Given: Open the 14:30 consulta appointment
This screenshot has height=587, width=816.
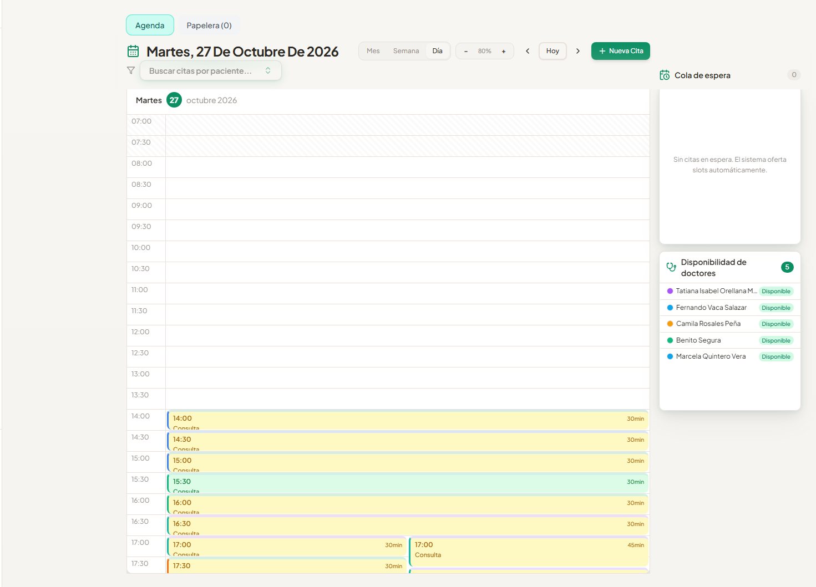Looking at the screenshot, I should 408,441.
